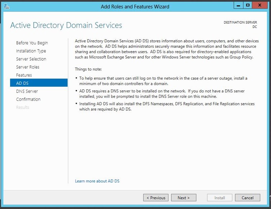Click the wizard icon in the title bar
The width and height of the screenshot is (271, 209).
[x=6, y=7]
